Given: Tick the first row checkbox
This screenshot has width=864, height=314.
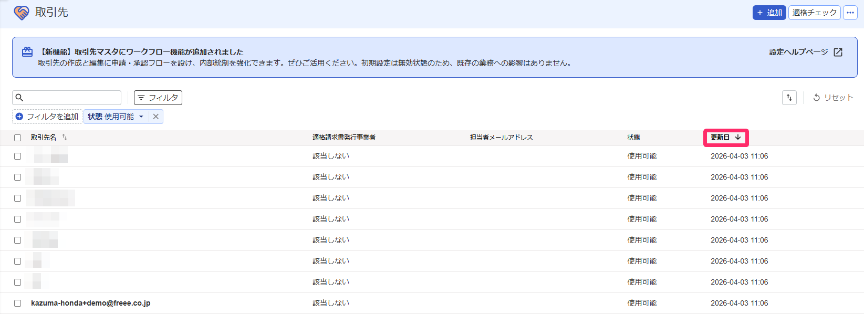Looking at the screenshot, I should pos(17,156).
